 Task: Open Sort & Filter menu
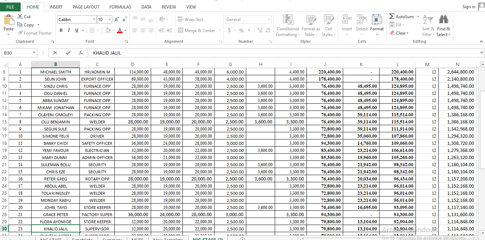pyautogui.click(x=428, y=25)
